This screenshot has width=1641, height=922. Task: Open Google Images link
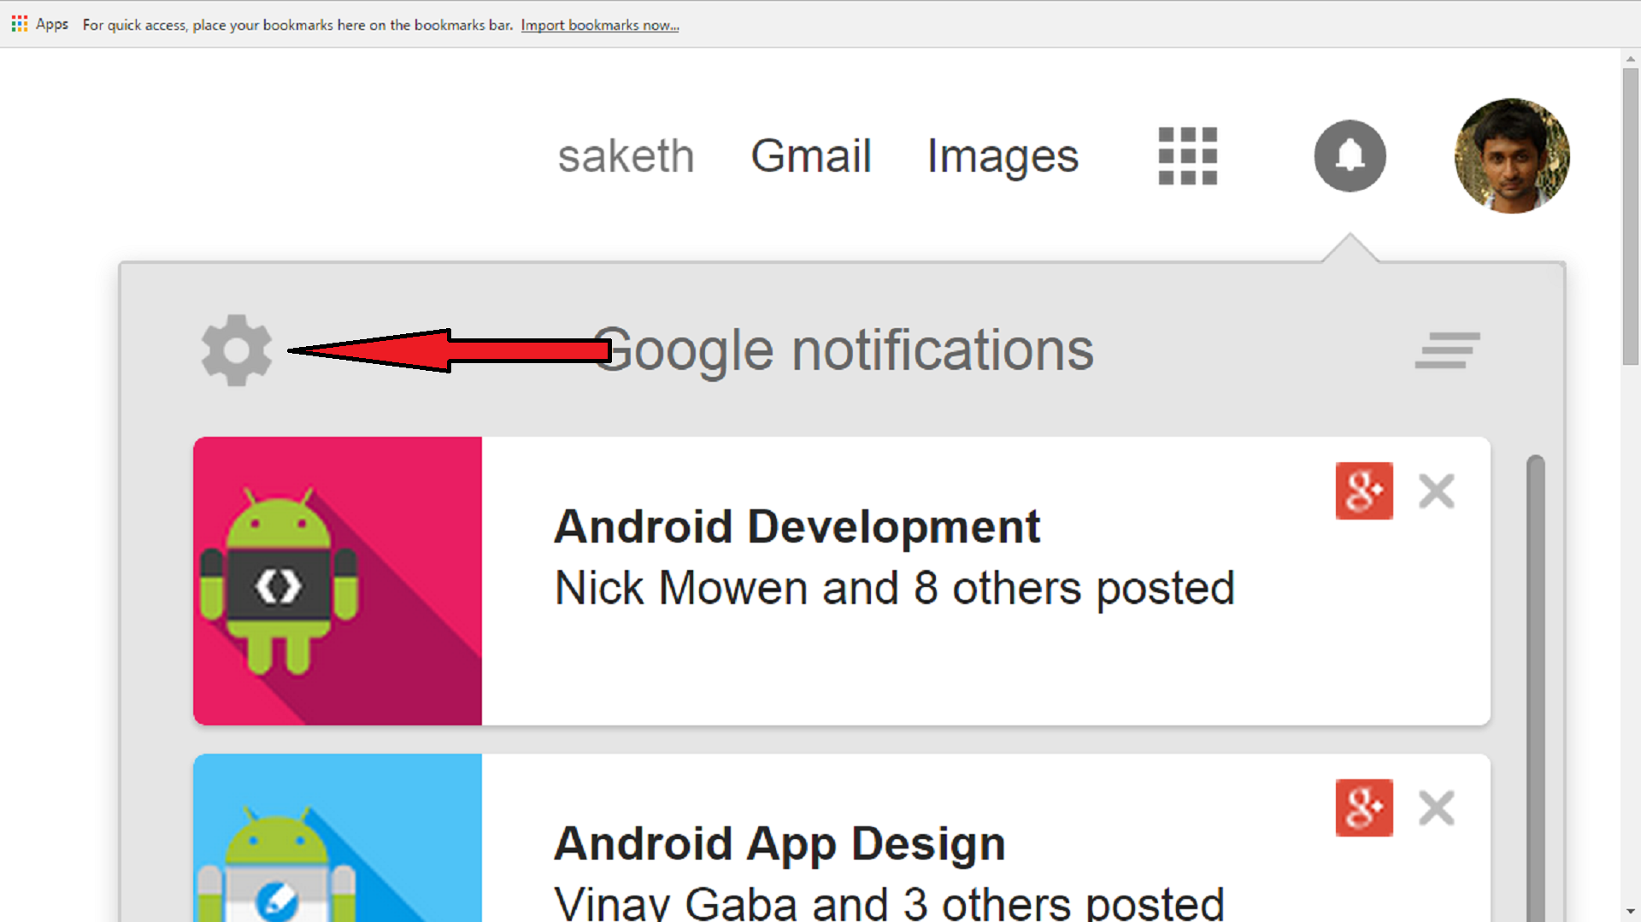[1003, 158]
